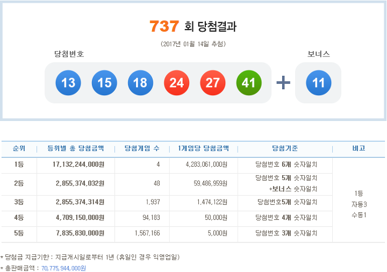Click the 당첨번호 label
387x272 pixels.
pyautogui.click(x=69, y=54)
